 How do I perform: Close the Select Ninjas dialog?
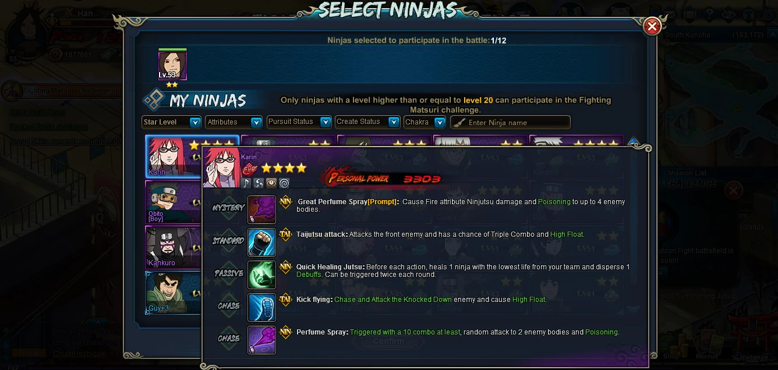pyautogui.click(x=652, y=26)
